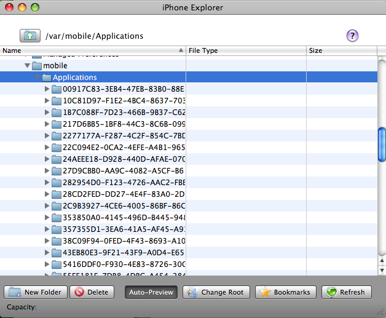This screenshot has width=386, height=318.
Task: Click the Change Root button
Action: pos(216,292)
